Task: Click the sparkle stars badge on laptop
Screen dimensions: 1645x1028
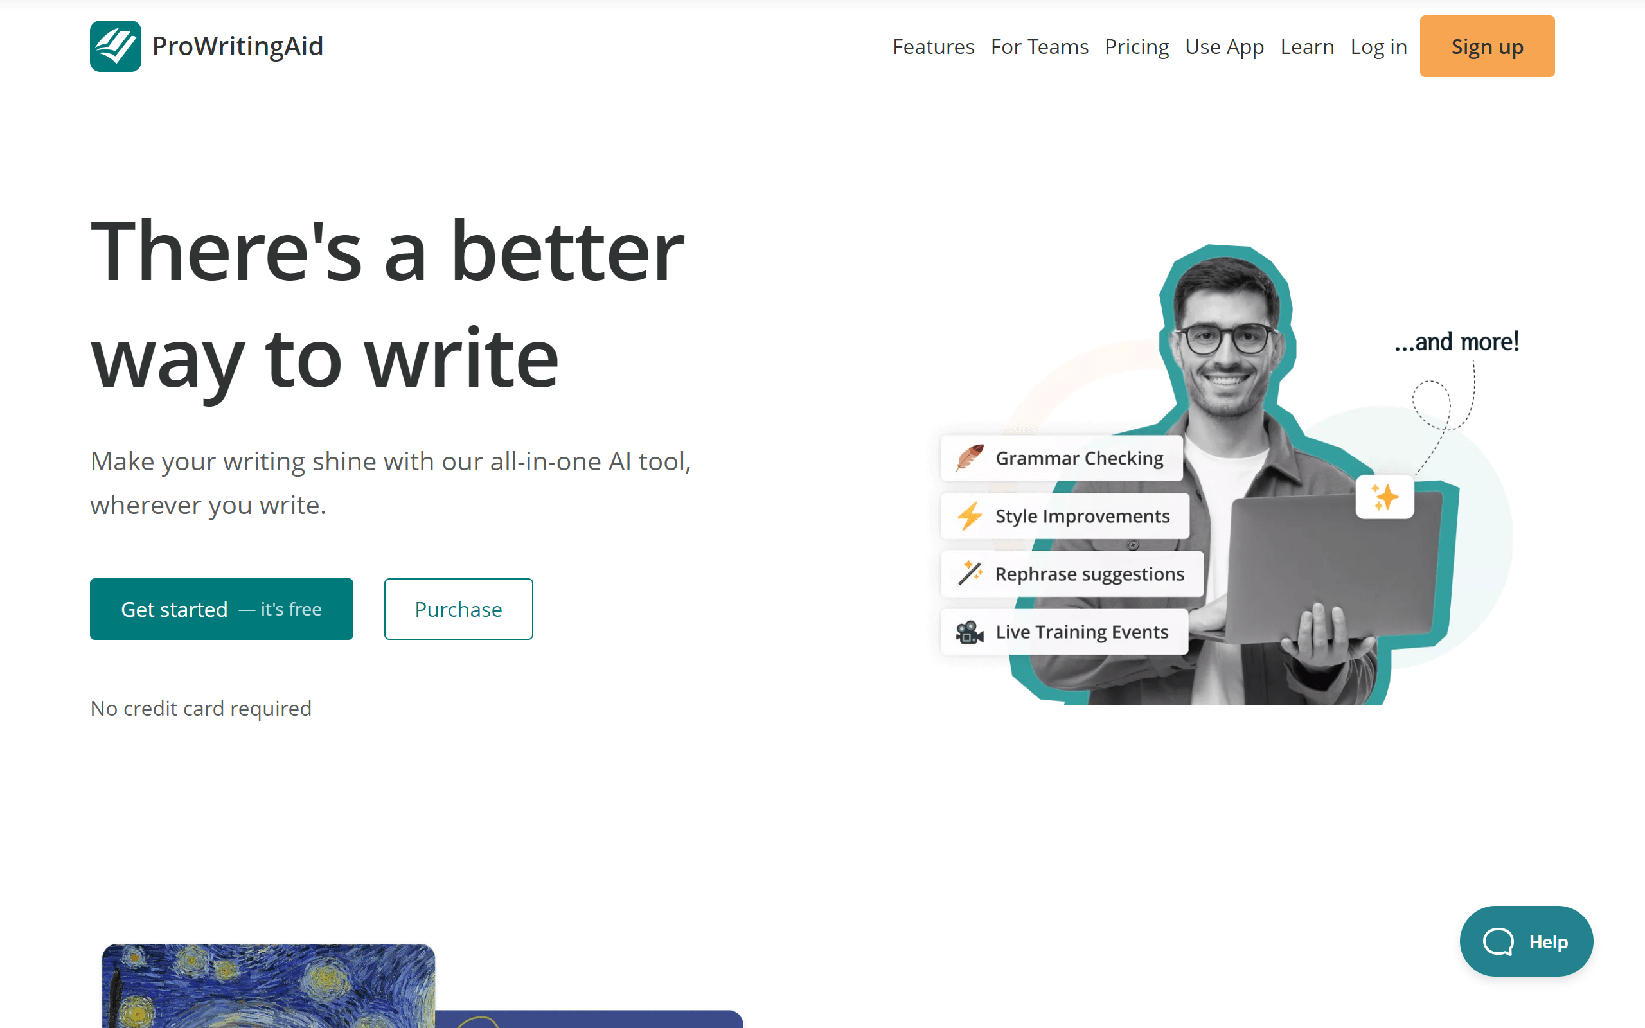Action: click(1385, 497)
